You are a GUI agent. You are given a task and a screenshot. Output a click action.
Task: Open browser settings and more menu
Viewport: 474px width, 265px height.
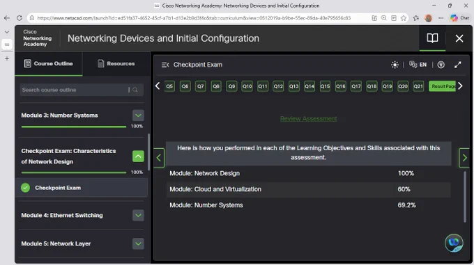[441, 18]
